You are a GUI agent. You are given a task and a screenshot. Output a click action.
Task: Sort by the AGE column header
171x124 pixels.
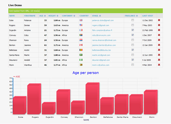[41, 16]
